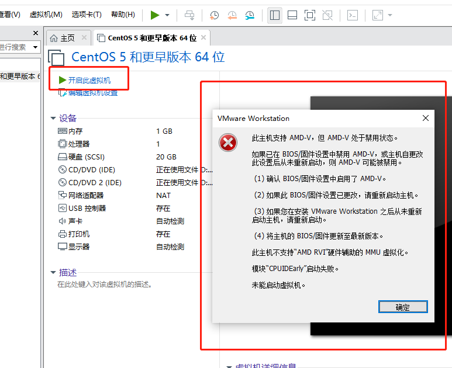Collapse the 设备 section

53,118
